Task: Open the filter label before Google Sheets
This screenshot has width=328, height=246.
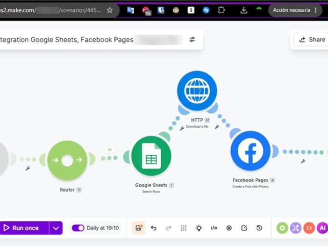Action: 109,150
